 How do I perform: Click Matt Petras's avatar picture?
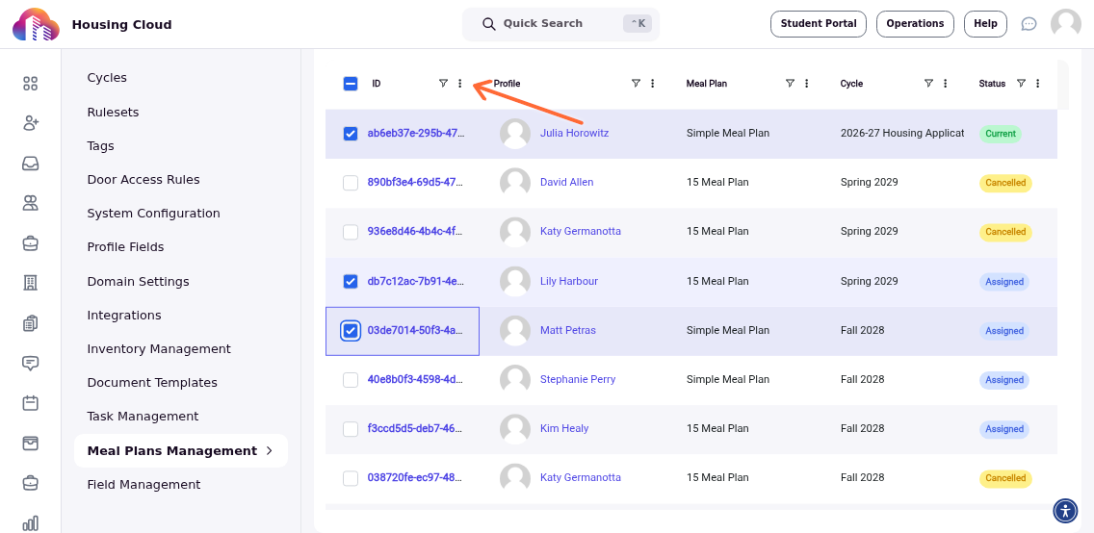515,331
